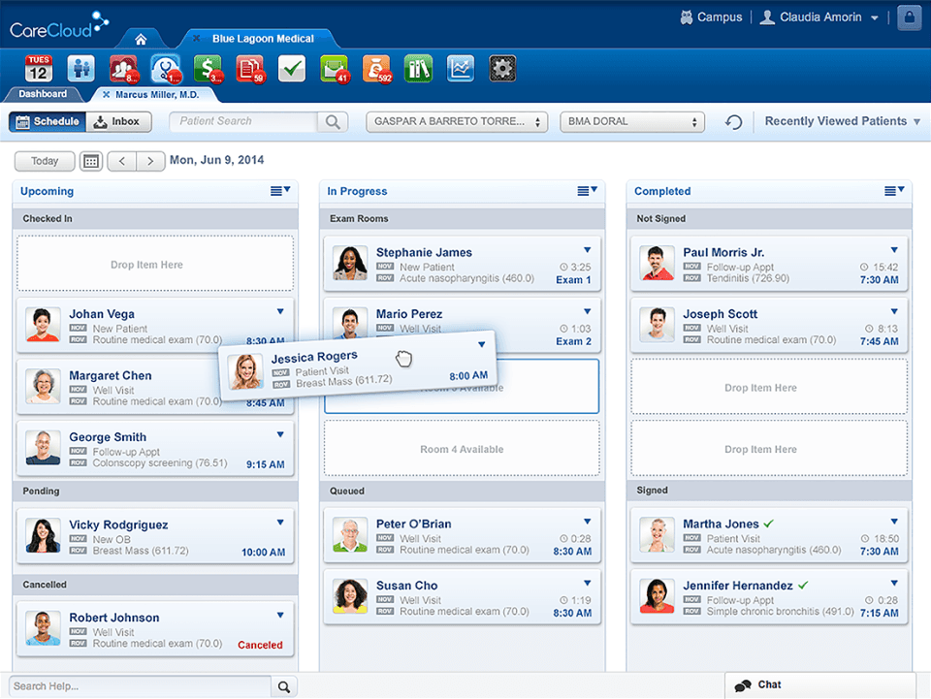Switch to the Dashboard tab
The height and width of the screenshot is (699, 931).
(43, 94)
